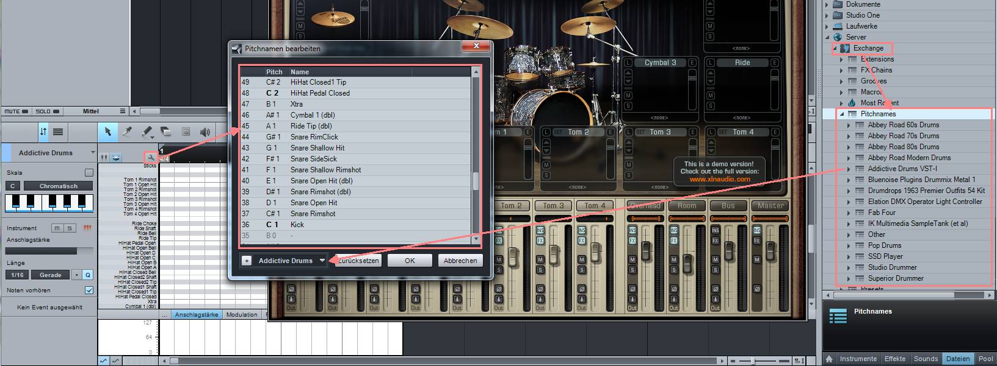Viewport: 997px width, 366px height.
Task: Open the list lines icon in inspector
Action: click(58, 132)
